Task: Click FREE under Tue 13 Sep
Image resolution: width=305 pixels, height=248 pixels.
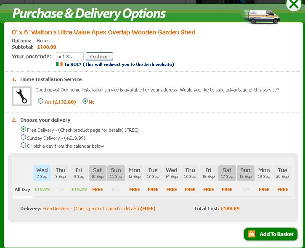Action: (x=153, y=189)
